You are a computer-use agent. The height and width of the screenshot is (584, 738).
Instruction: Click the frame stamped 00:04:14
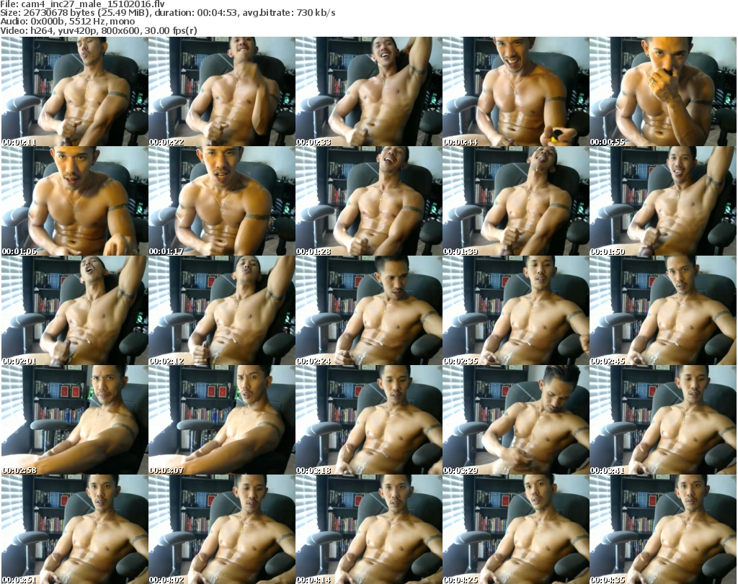tap(368, 529)
